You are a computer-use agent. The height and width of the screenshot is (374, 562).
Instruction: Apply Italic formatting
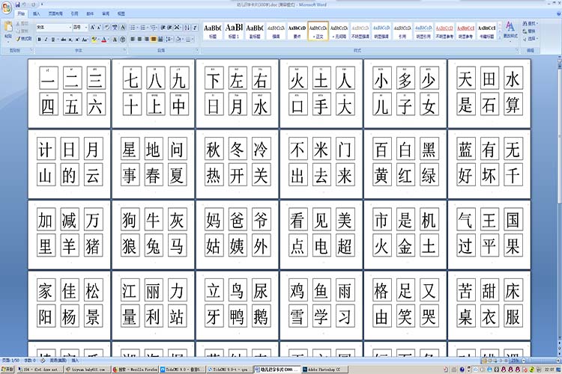point(46,40)
